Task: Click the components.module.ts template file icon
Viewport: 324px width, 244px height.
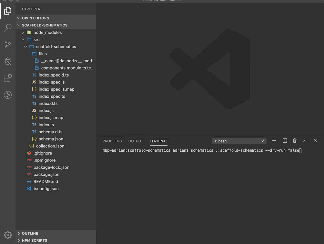Action: (x=37, y=68)
